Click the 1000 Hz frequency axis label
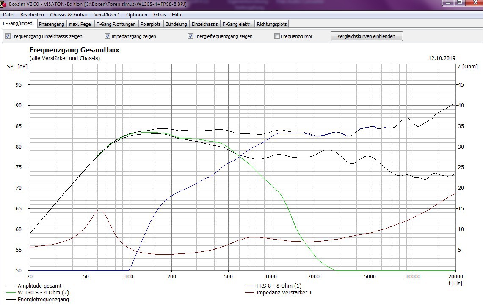 (271, 276)
